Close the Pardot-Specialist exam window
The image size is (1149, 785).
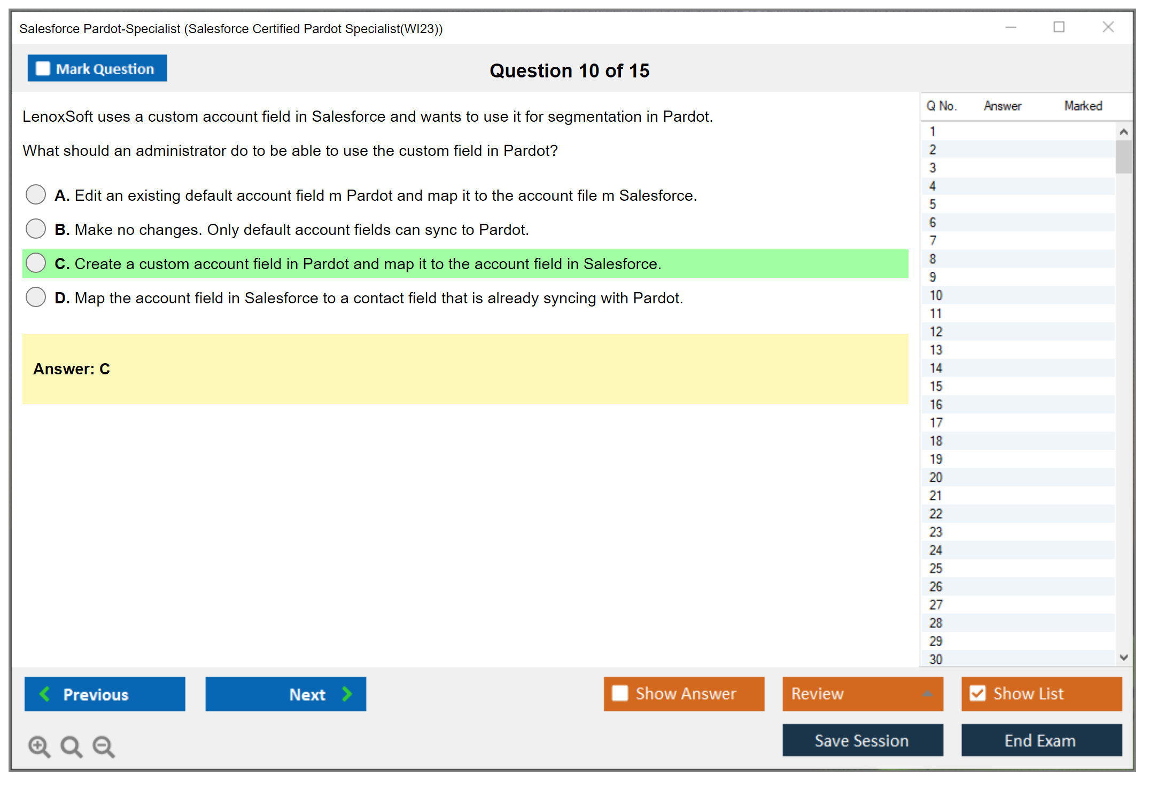click(1108, 27)
